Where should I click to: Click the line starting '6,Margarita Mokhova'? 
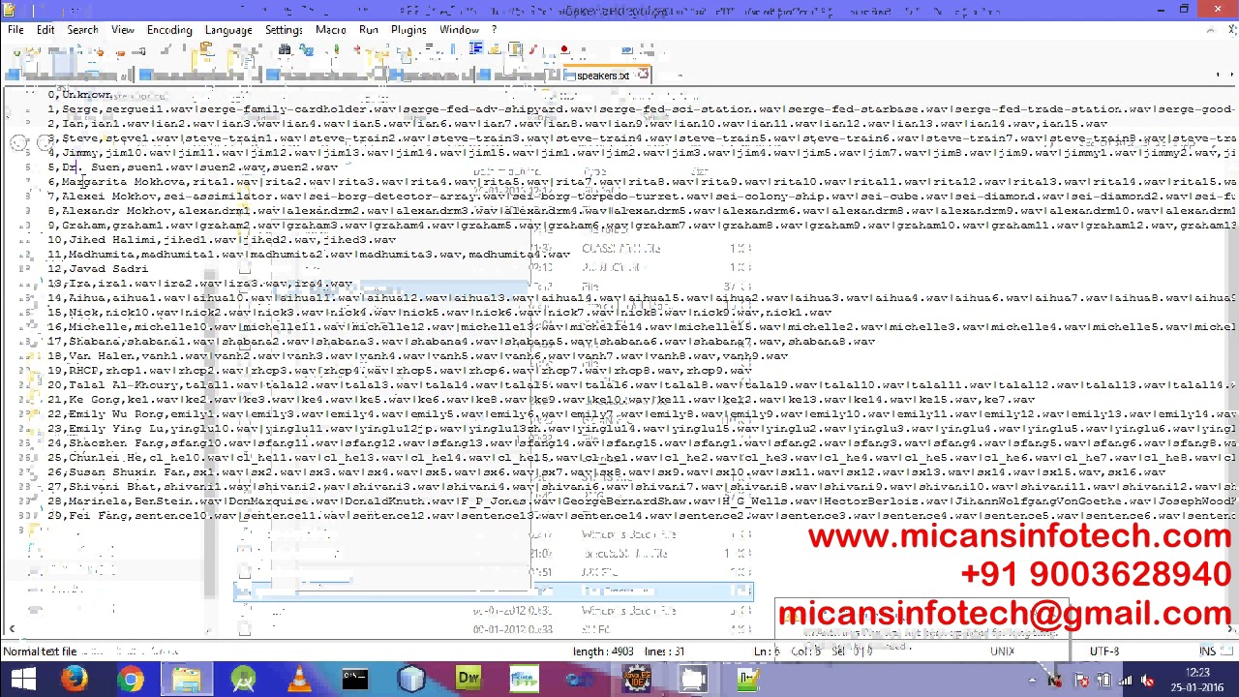[x=641, y=182]
